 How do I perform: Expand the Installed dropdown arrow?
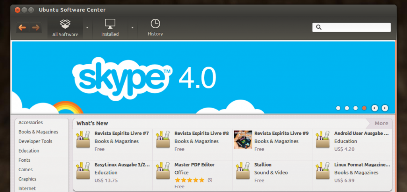(x=132, y=27)
